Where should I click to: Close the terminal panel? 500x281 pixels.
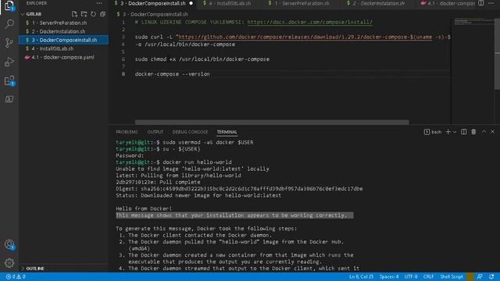point(493,132)
